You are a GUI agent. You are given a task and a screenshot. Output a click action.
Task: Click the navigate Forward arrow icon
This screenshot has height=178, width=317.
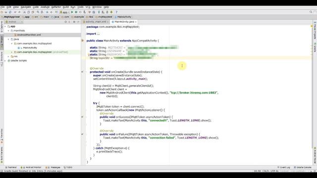click(x=51, y=12)
